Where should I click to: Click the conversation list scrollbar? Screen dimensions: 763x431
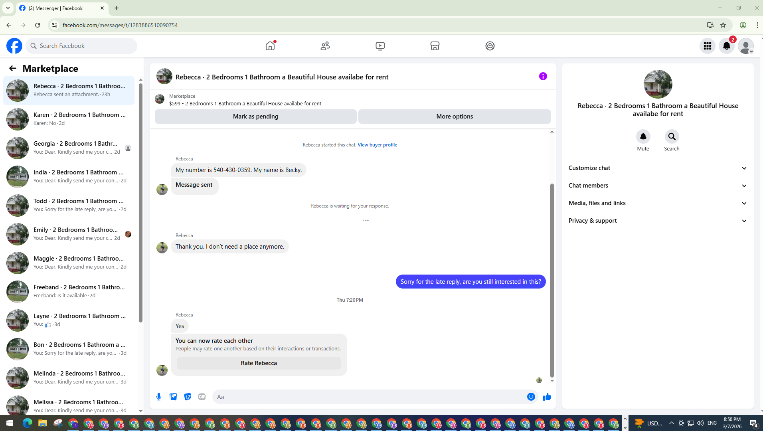[x=140, y=203]
